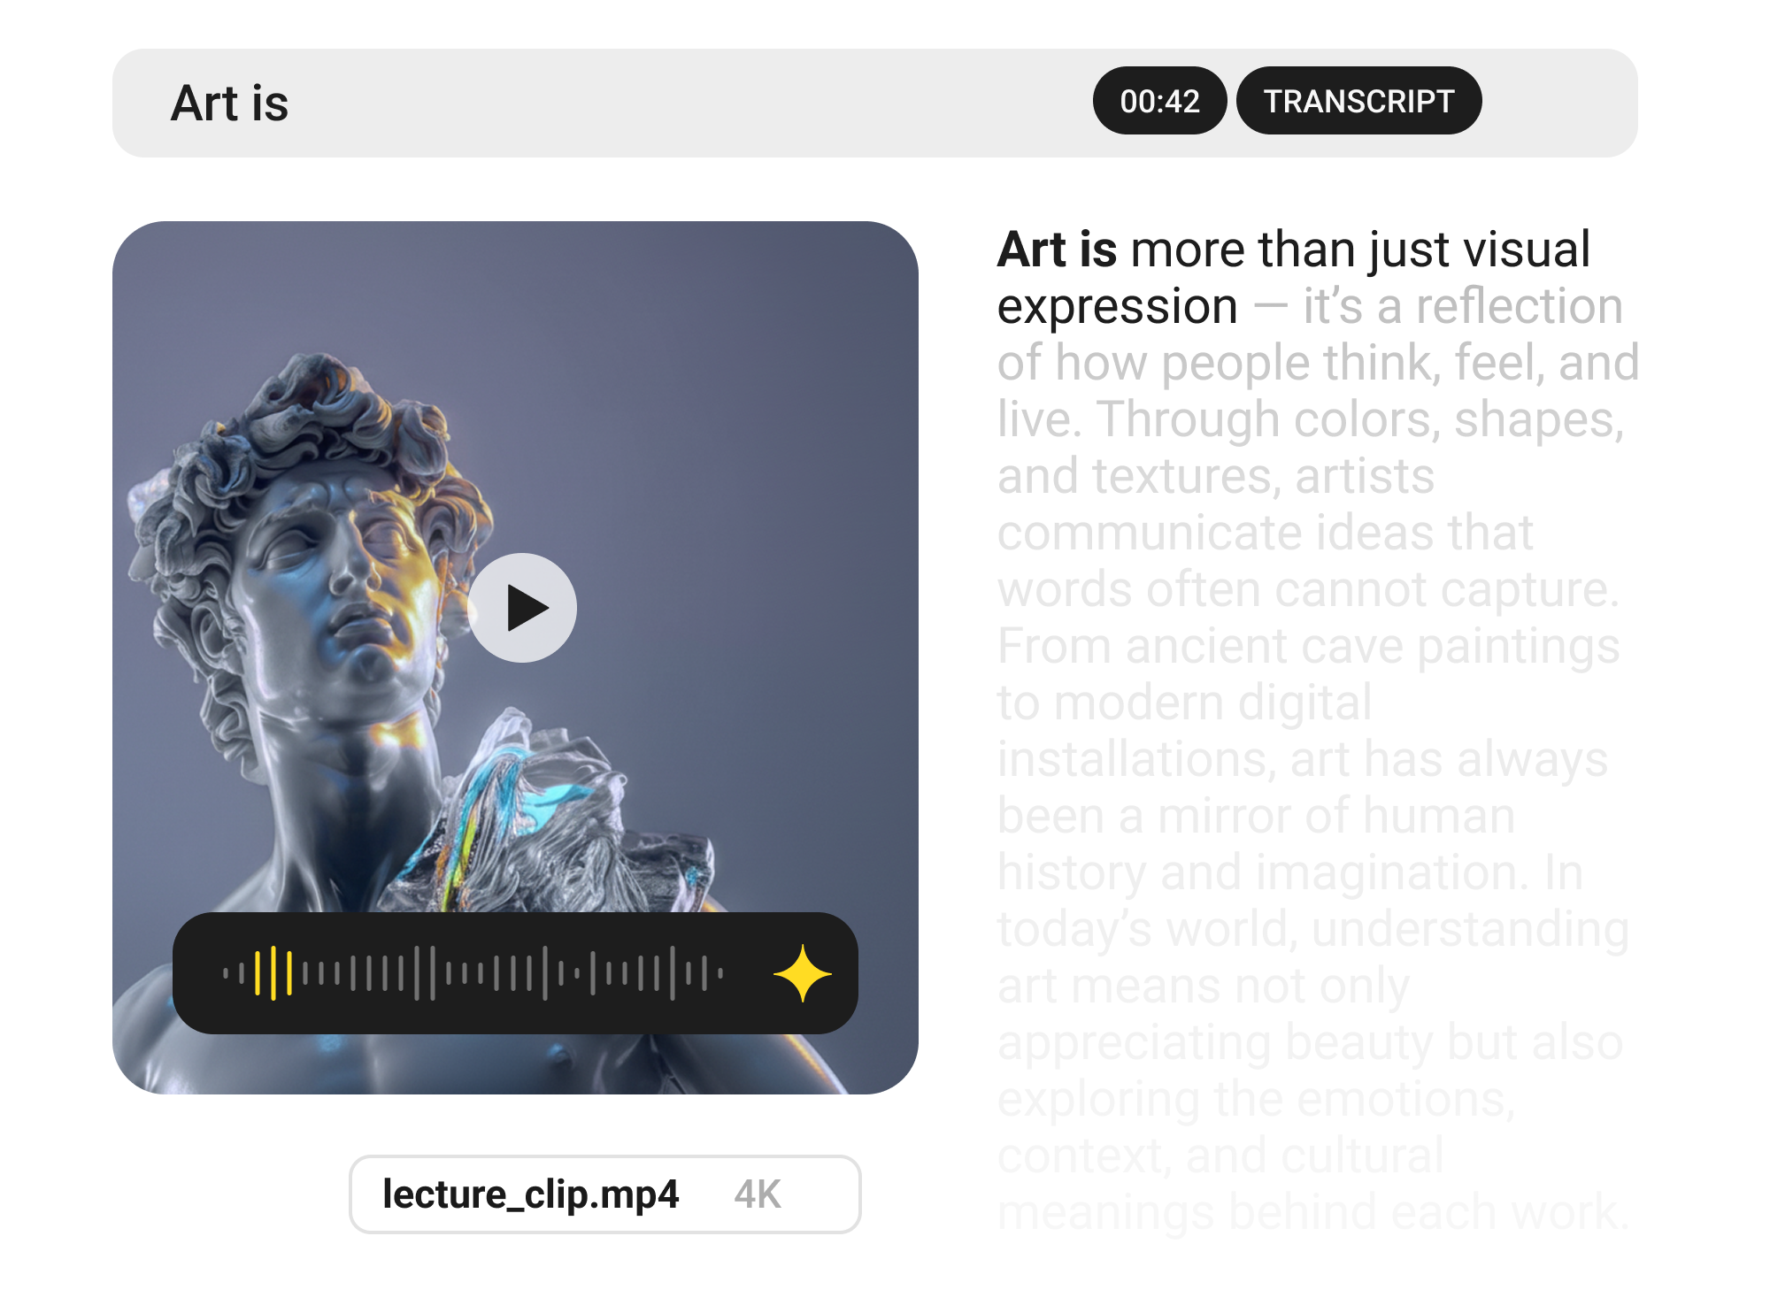
Task: Click the yellow sparkle AI icon
Action: [x=803, y=973]
